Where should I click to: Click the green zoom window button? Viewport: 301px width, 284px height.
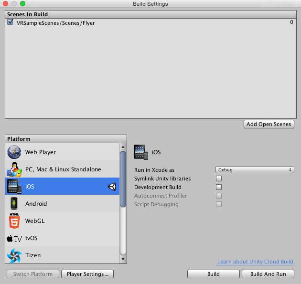coord(22,3)
